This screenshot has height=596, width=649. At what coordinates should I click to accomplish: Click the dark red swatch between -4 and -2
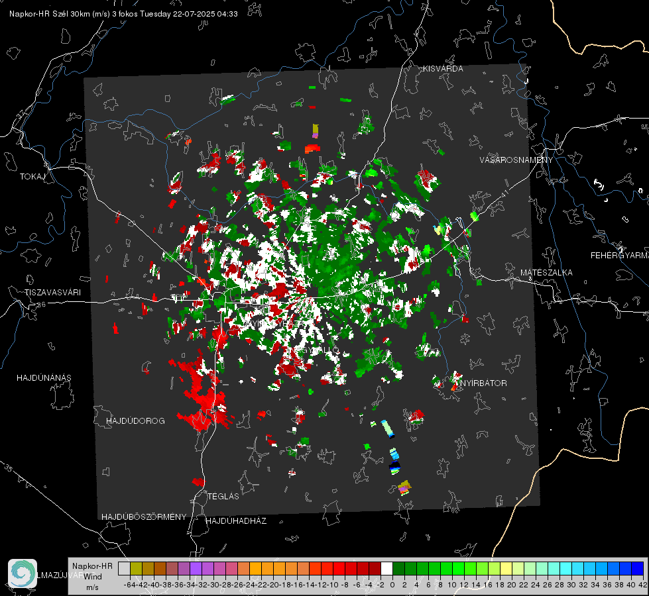pyautogui.click(x=375, y=568)
